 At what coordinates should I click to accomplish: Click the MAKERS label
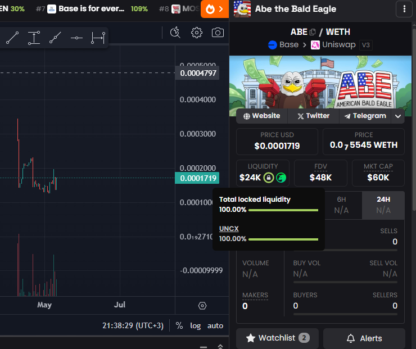[x=255, y=295]
